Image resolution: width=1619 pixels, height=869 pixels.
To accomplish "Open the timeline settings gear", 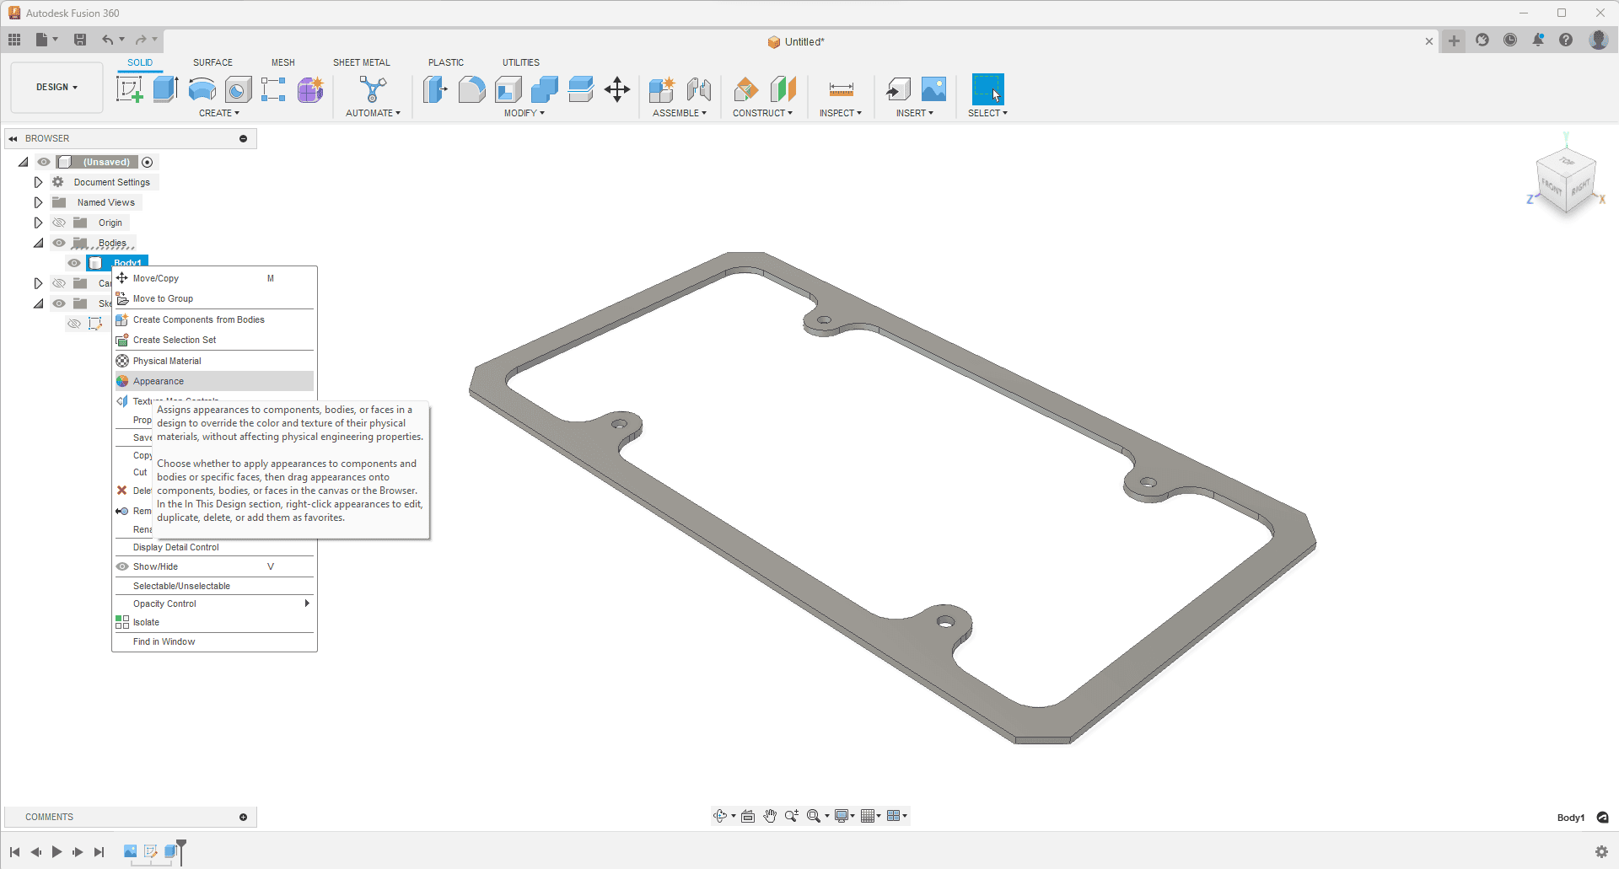I will point(1601,851).
